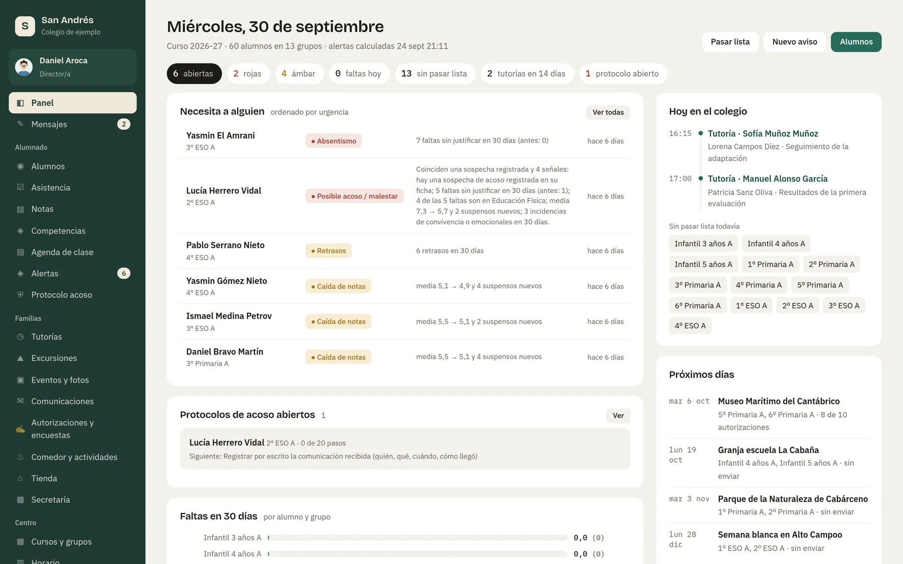Click the Competencias diamond icon
This screenshot has width=903, height=564.
pos(21,231)
